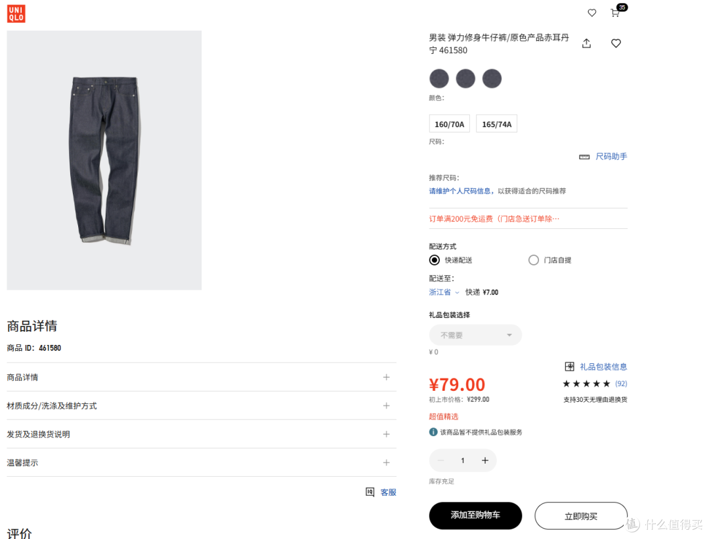709x539 pixels.
Task: Click the 礼品包装信息 gift icon
Action: tap(569, 367)
